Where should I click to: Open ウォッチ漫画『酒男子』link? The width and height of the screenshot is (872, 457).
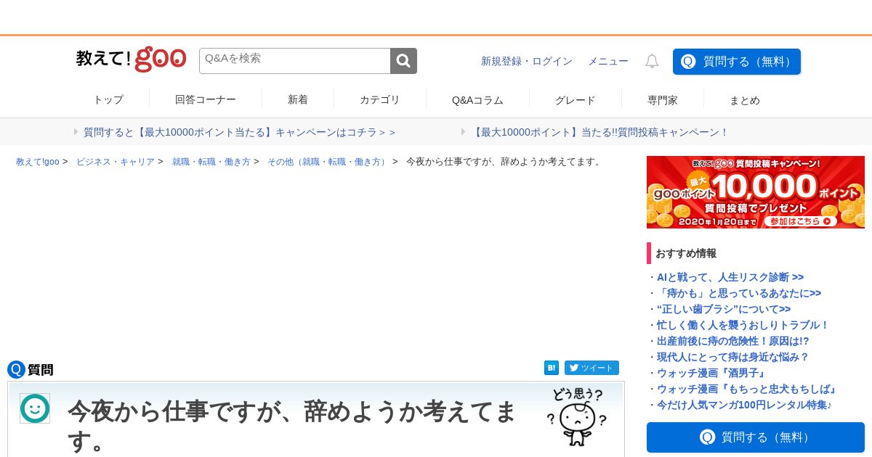(x=713, y=373)
